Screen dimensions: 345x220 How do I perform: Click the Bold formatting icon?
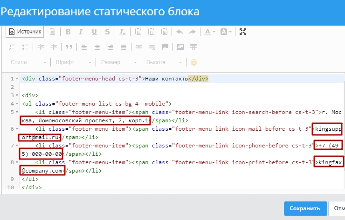click(68, 32)
